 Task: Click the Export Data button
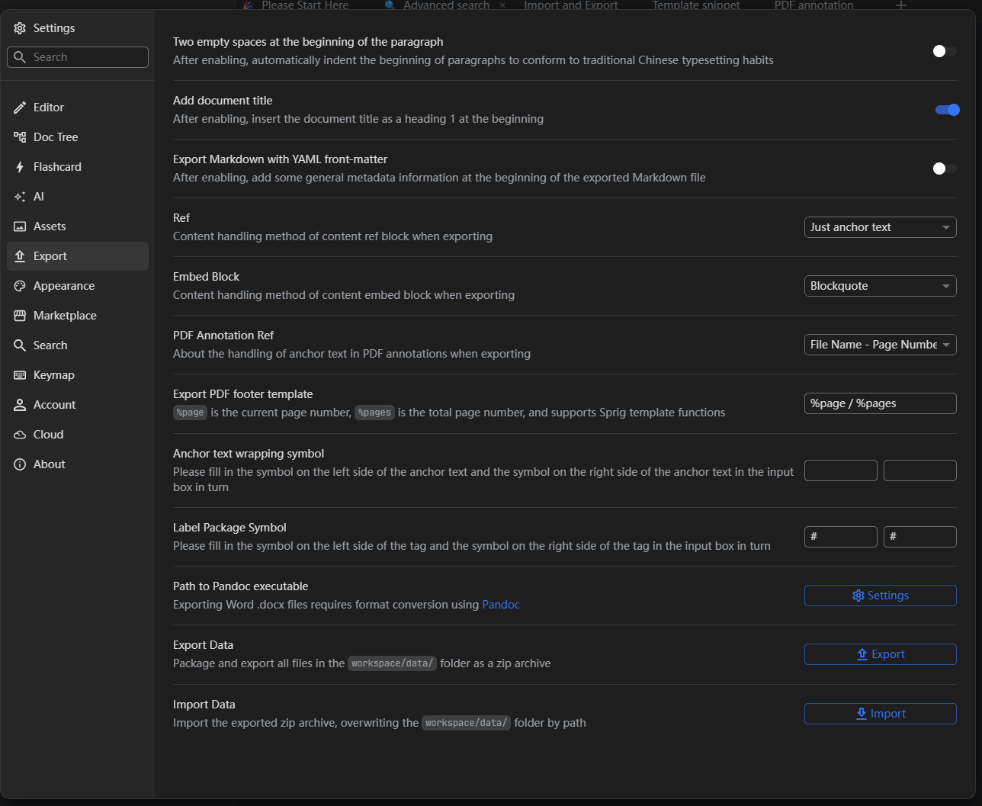pos(880,654)
